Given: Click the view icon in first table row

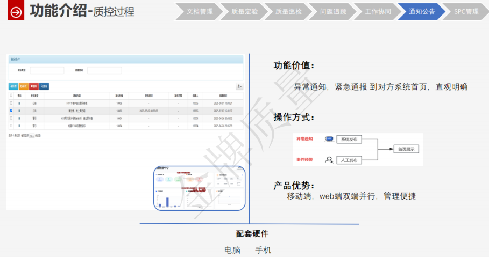Looking at the screenshot, I should tap(20, 102).
